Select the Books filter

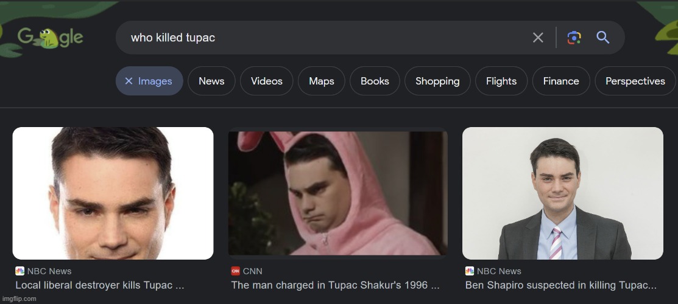375,81
